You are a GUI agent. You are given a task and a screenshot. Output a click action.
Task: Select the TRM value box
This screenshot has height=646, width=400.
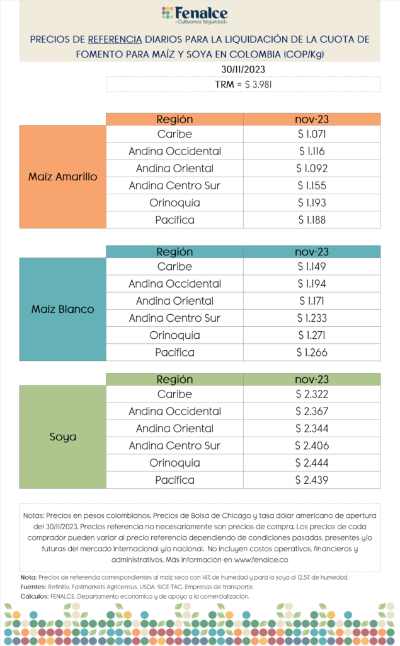pyautogui.click(x=243, y=85)
